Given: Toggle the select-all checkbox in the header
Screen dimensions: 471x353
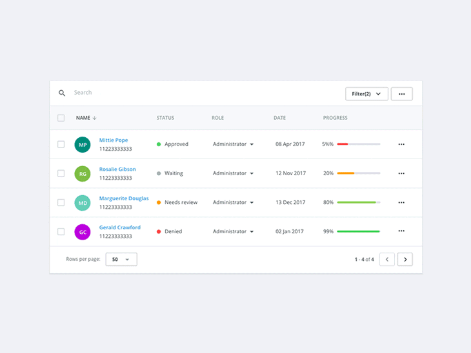Looking at the screenshot, I should click(x=61, y=118).
